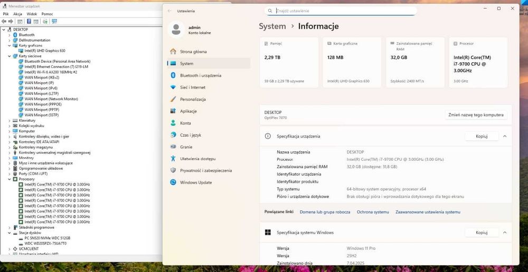Open the Widok menu in Device Manager

pos(32,14)
